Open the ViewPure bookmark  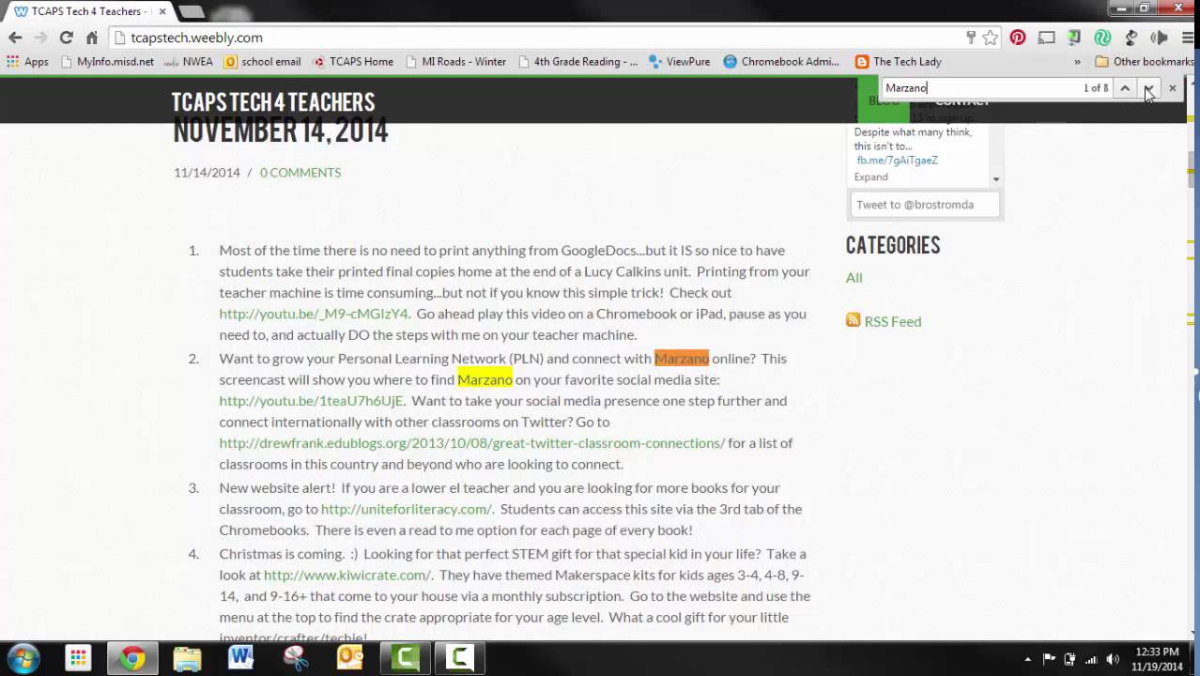coord(679,62)
